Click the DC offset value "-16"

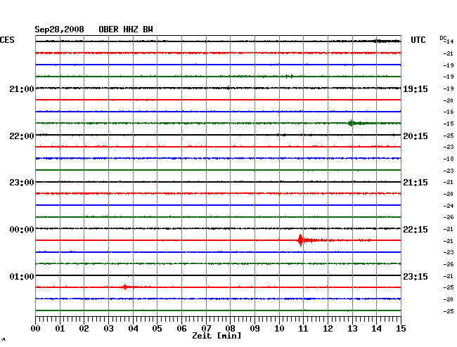449,112
